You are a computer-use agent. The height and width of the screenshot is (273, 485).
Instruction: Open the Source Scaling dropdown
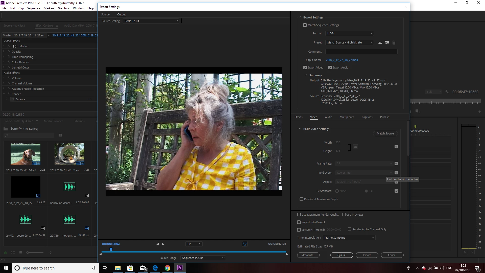tap(151, 21)
